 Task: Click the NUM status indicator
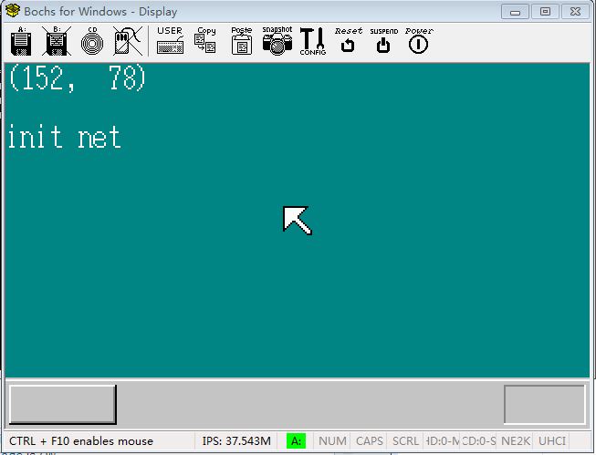pos(332,441)
